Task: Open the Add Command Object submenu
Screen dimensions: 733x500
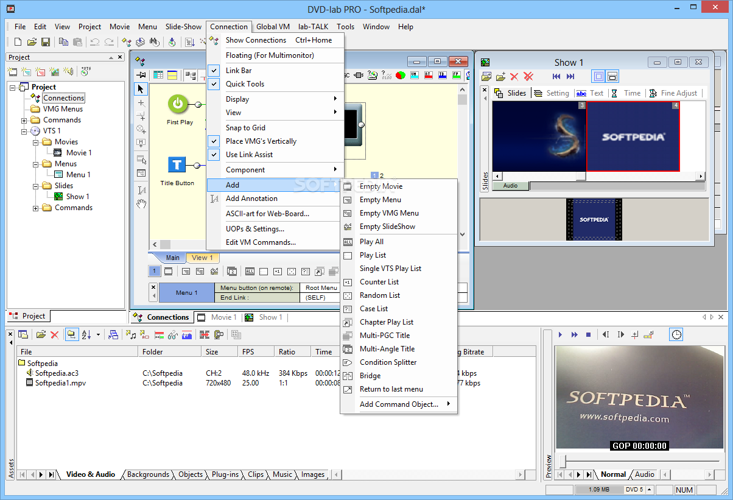Action: (x=399, y=404)
